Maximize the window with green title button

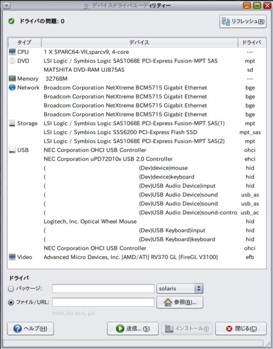[x=257, y=5]
